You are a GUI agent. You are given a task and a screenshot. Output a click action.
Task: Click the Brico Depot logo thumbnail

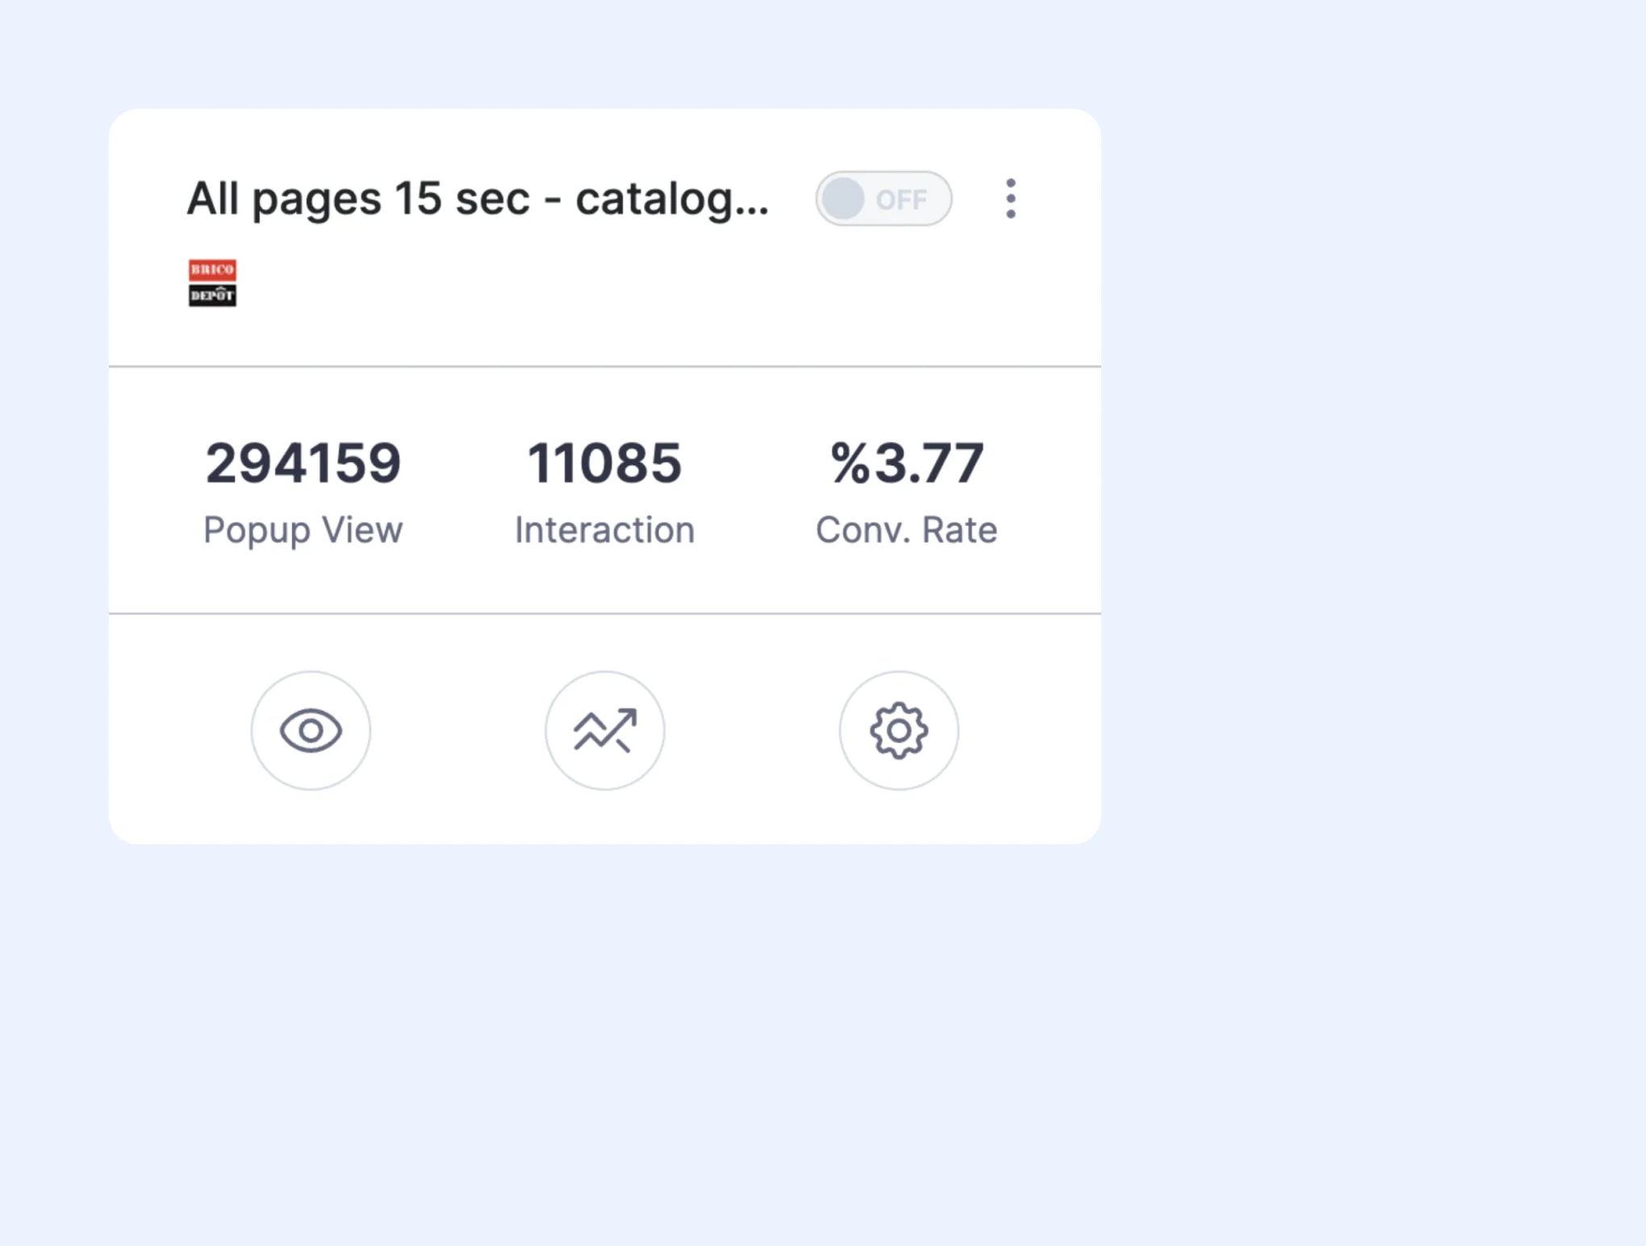212,283
